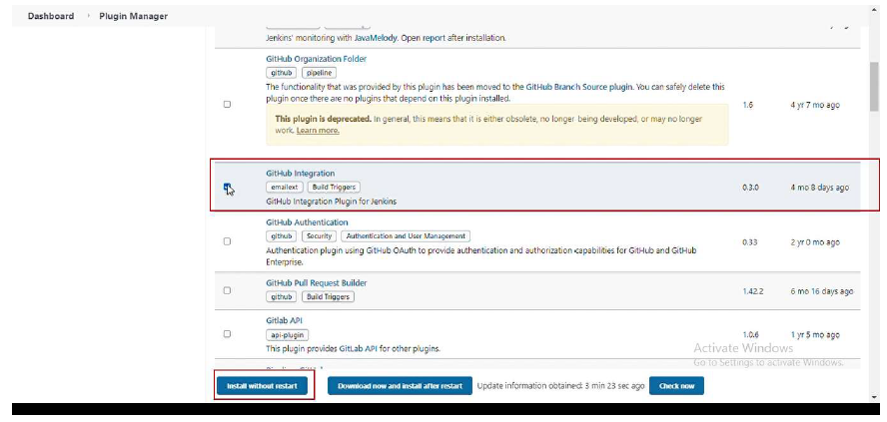Click '1 yr 5 mo ago' release date

point(815,334)
